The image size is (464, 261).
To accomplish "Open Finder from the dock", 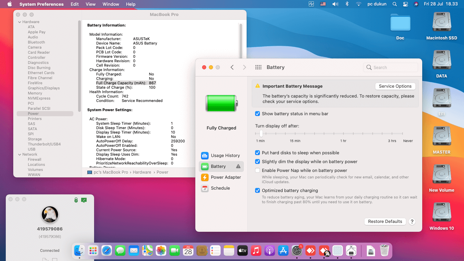I will [x=79, y=251].
